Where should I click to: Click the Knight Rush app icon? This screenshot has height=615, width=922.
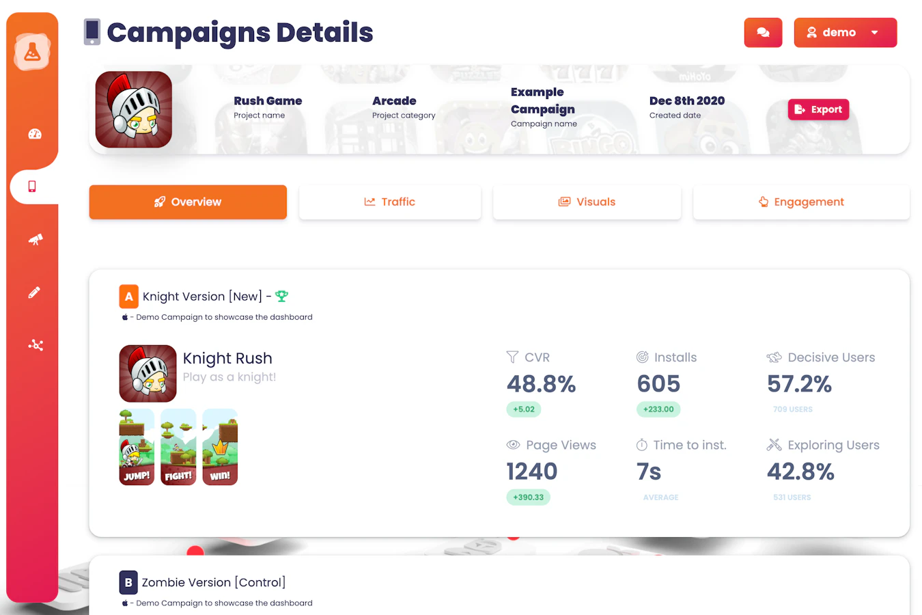coord(148,374)
